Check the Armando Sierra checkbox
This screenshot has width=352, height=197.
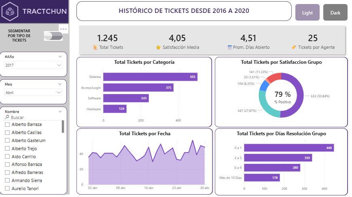7,180
